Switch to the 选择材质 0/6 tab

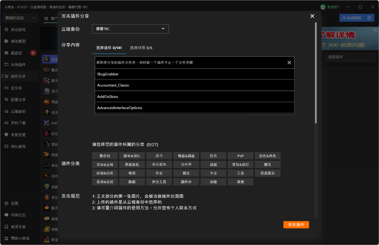(x=141, y=48)
